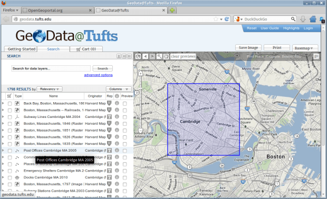Click polygon type icon for Docks Cambridge row

[17, 177]
